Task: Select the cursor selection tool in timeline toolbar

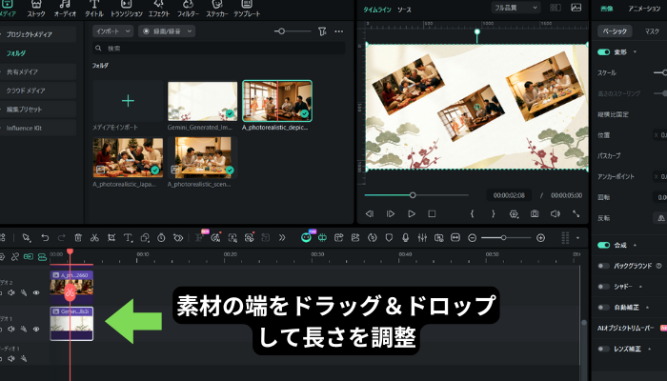Action: coord(27,238)
